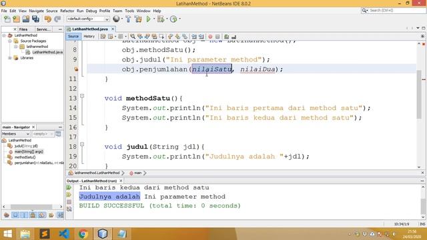Click the Output settings icon below stop
This screenshot has height=240, width=427.
click(x=69, y=209)
